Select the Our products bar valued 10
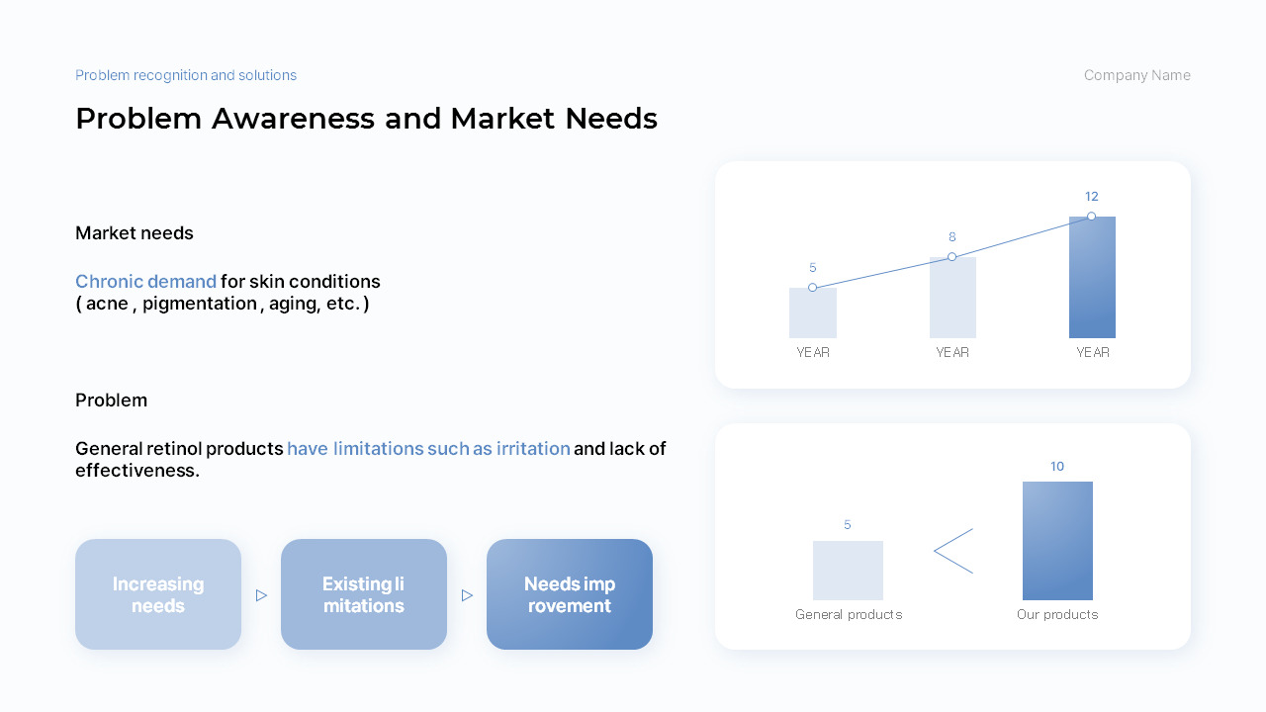This screenshot has height=712, width=1266. [1057, 541]
